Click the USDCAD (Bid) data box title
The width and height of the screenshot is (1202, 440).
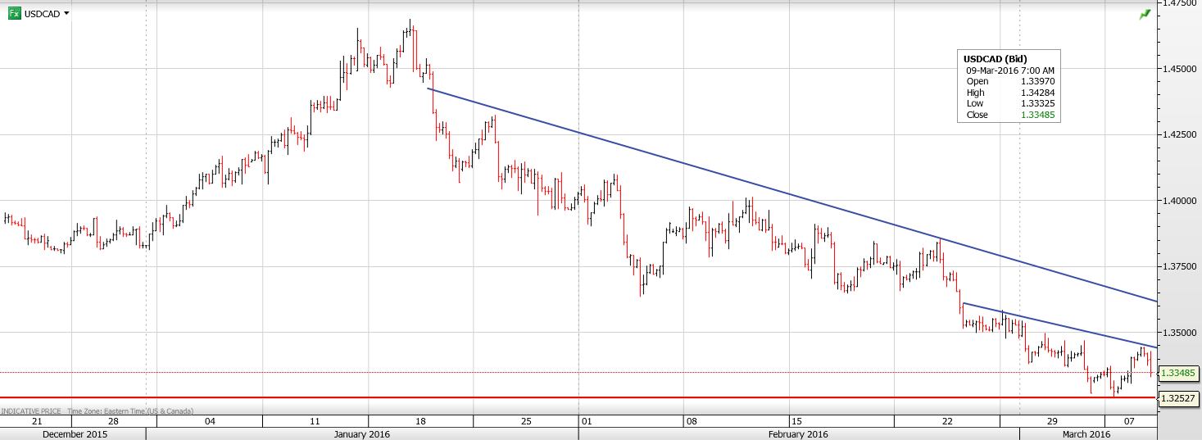[995, 59]
